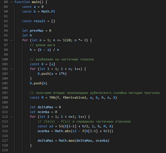Screen dimensions: 166x153
Task: Click 'h = (b - a) / n' expression
Action: pyautogui.click(x=44, y=50)
